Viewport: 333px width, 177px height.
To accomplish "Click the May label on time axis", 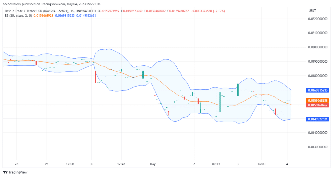I will (x=153, y=164).
